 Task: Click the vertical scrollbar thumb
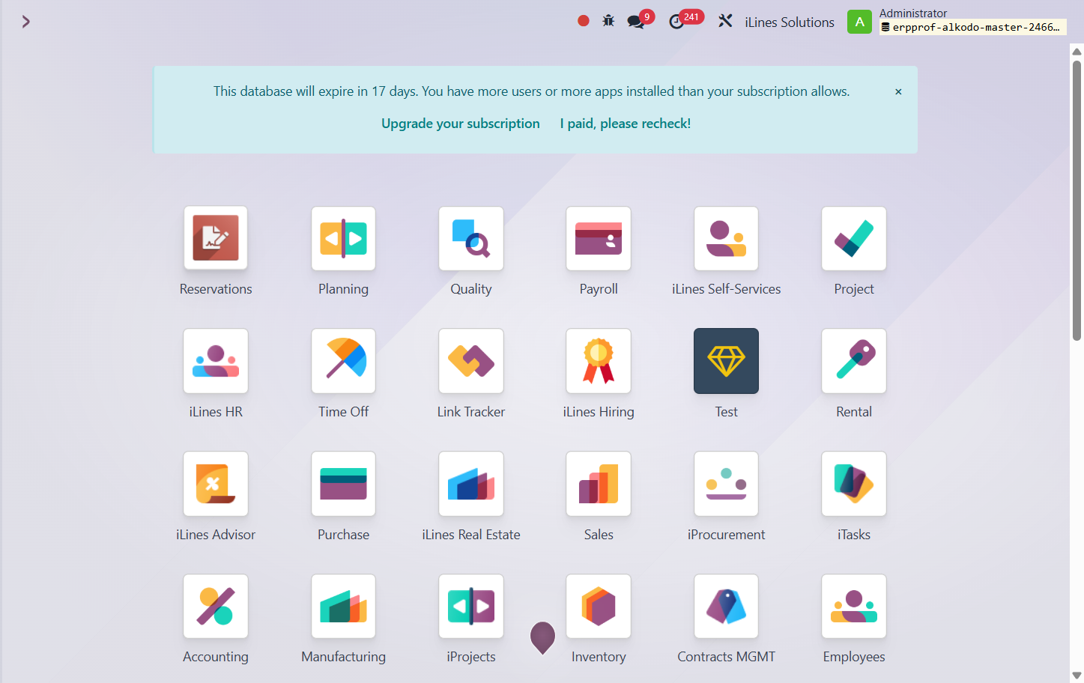click(x=1077, y=201)
